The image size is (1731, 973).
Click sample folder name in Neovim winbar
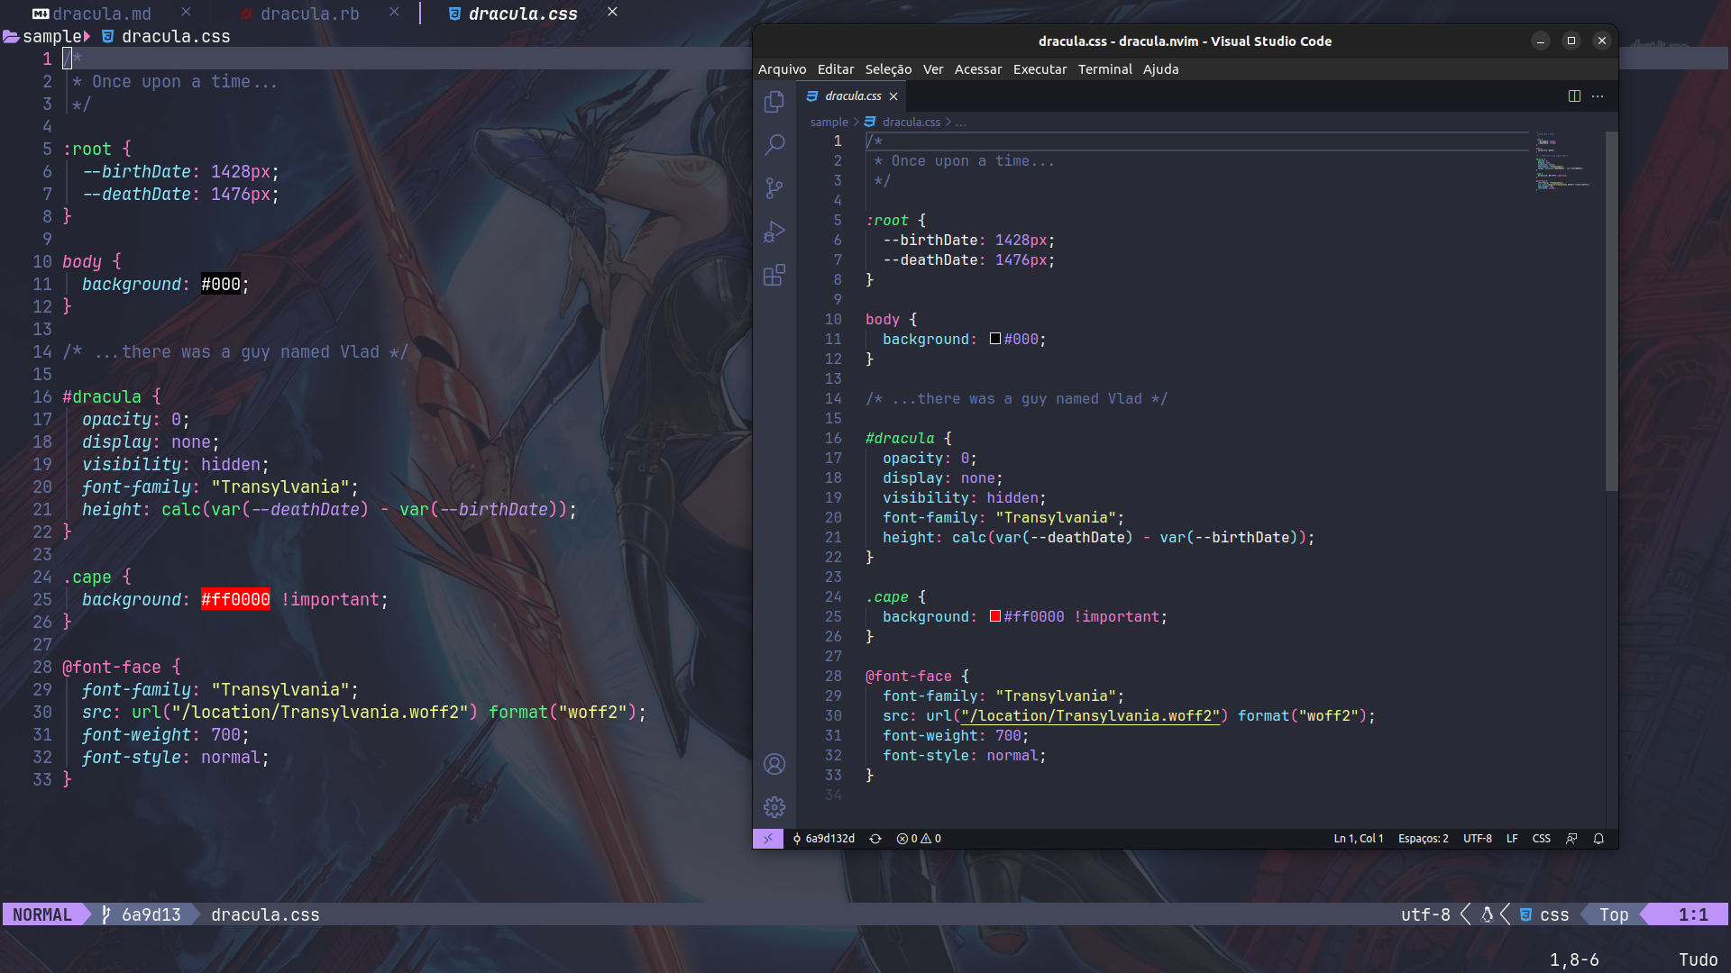click(x=52, y=37)
